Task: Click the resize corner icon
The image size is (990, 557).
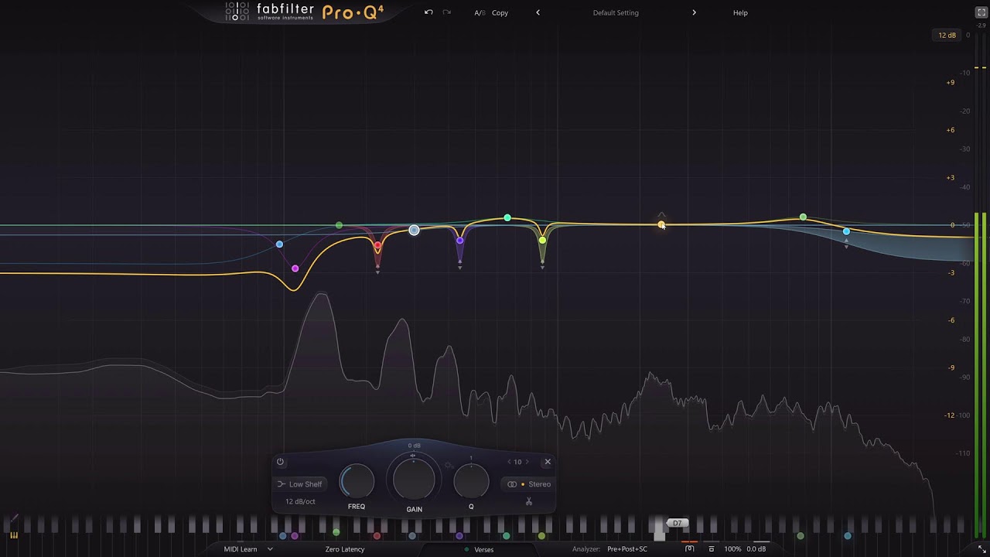Action: [x=982, y=549]
